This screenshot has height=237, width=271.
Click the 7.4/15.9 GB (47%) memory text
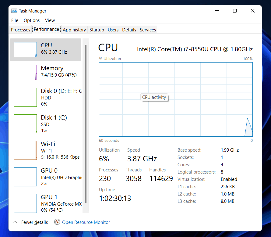[x=59, y=75]
